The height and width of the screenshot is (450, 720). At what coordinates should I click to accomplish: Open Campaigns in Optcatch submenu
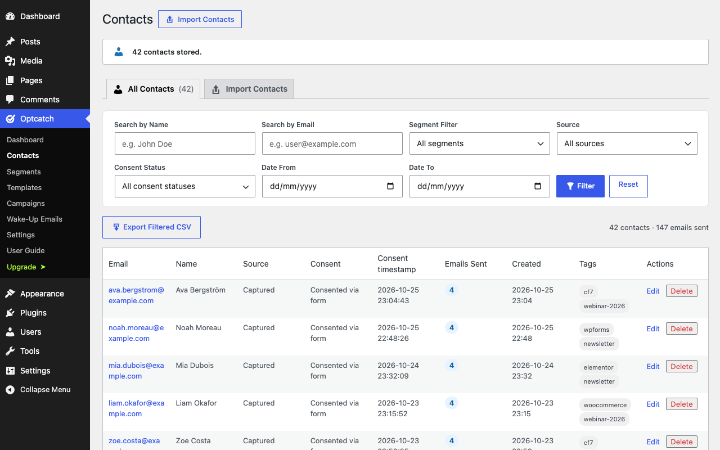click(x=26, y=203)
